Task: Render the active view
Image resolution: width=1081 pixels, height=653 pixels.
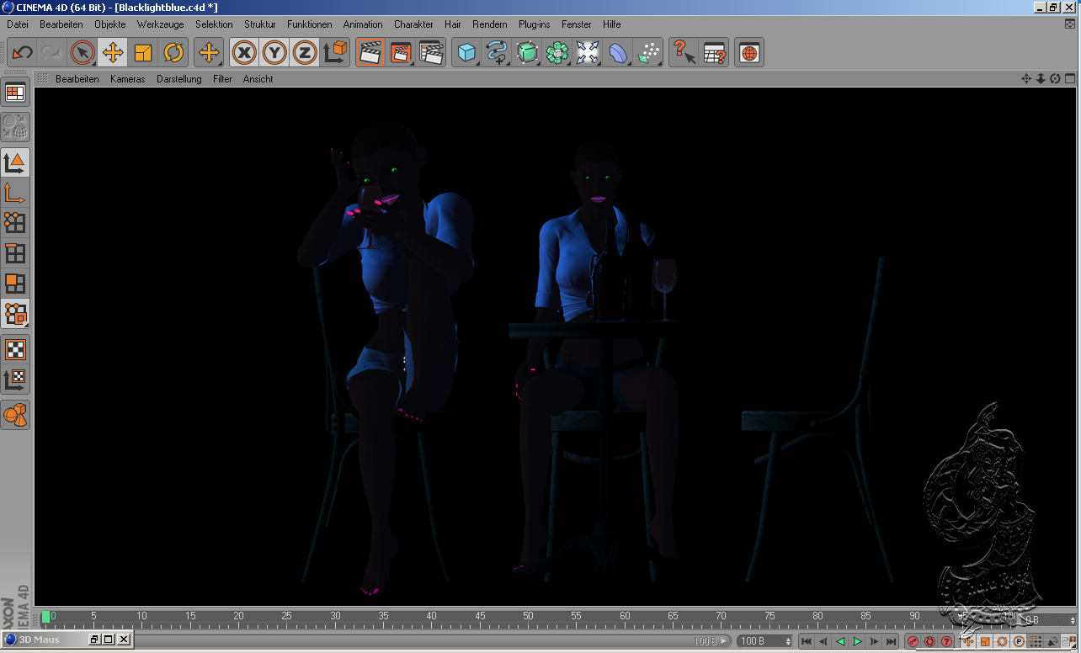Action: coord(370,53)
